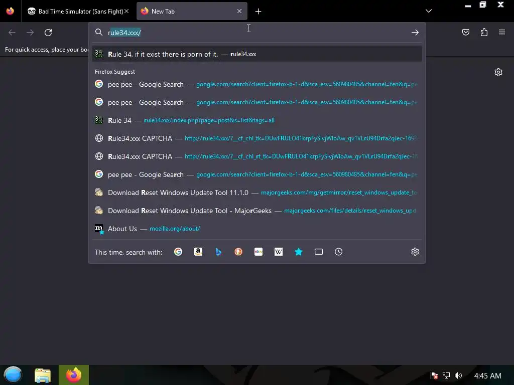Open Firefox View from the tab bar icon
The height and width of the screenshot is (385, 514).
point(10,11)
